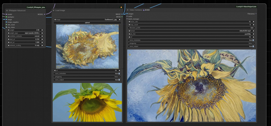271x126 pixels.
Task: Decrease weight with its left arrow
Action: 8,30
